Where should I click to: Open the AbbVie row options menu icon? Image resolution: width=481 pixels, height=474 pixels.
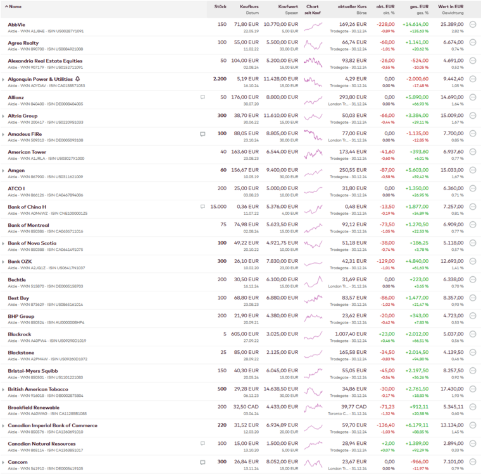473,25
